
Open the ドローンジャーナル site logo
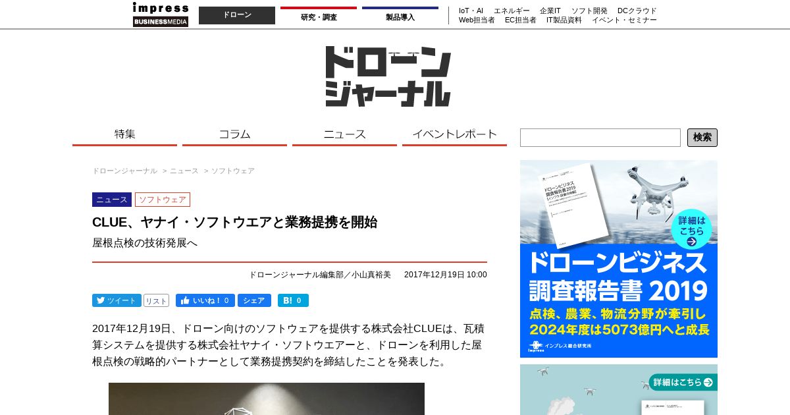[x=388, y=76]
